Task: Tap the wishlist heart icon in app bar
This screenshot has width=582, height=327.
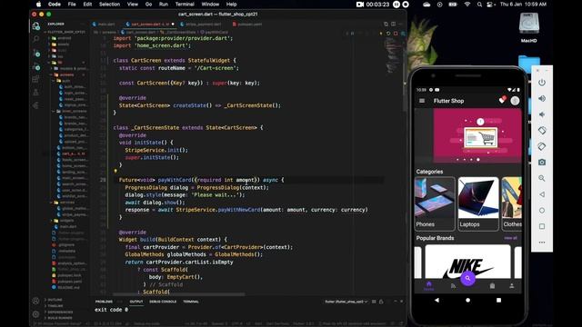Action: click(x=502, y=100)
